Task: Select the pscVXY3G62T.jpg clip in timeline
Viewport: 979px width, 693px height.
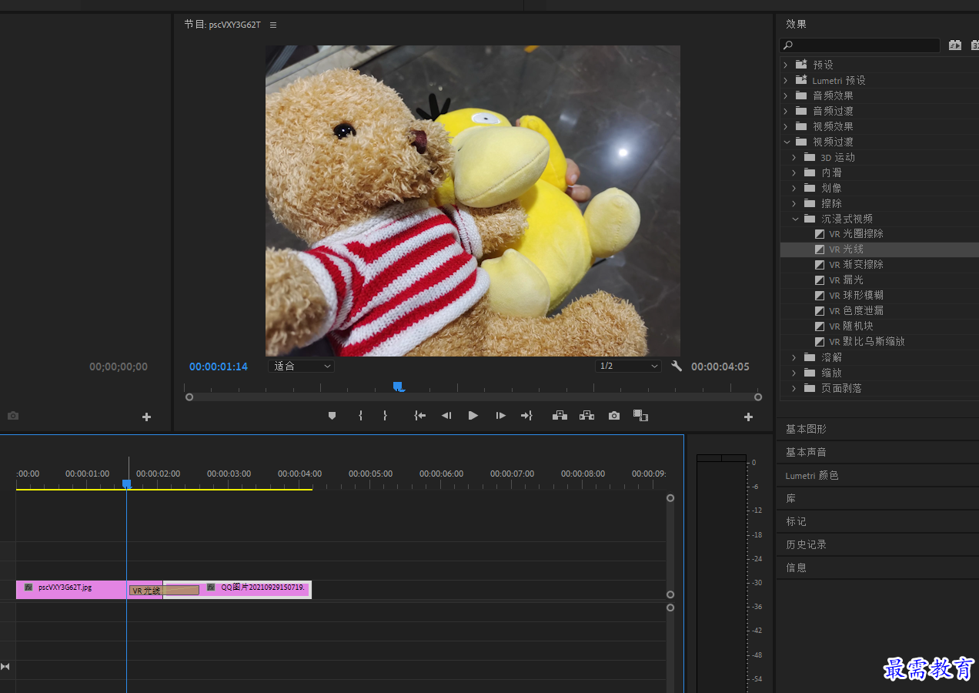Action: pyautogui.click(x=72, y=589)
